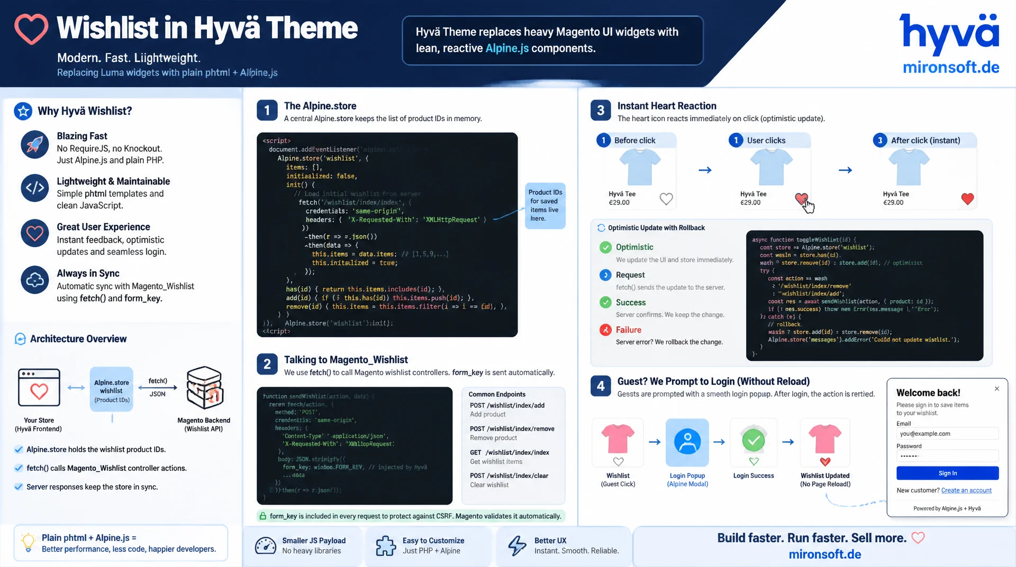The image size is (1016, 567).
Task: Click the Email input field in the login popup
Action: pyautogui.click(x=947, y=434)
